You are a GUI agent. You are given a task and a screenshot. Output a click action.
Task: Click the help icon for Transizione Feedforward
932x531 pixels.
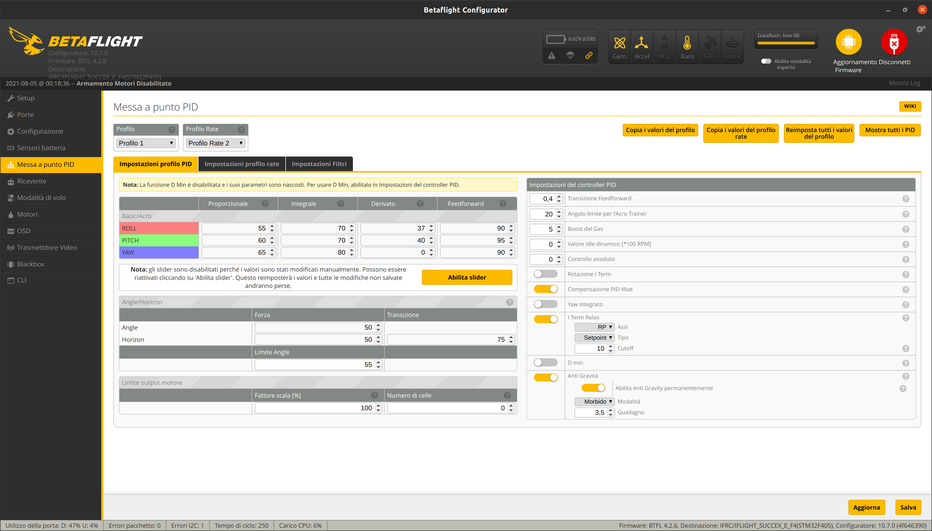click(x=905, y=199)
